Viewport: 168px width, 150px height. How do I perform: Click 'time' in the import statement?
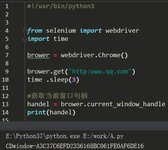click(61, 39)
